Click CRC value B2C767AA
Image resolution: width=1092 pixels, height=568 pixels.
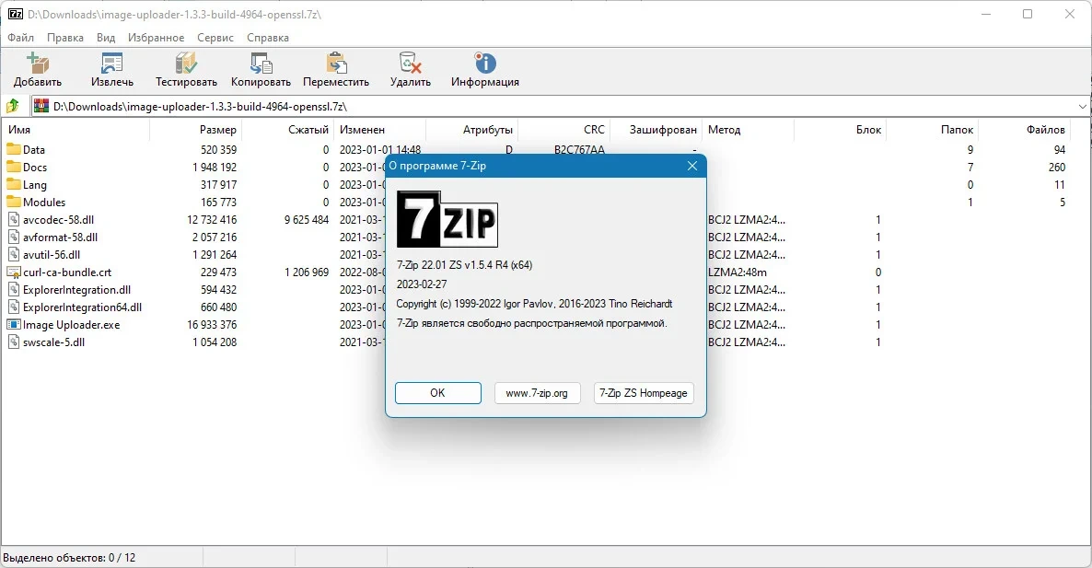(x=579, y=150)
